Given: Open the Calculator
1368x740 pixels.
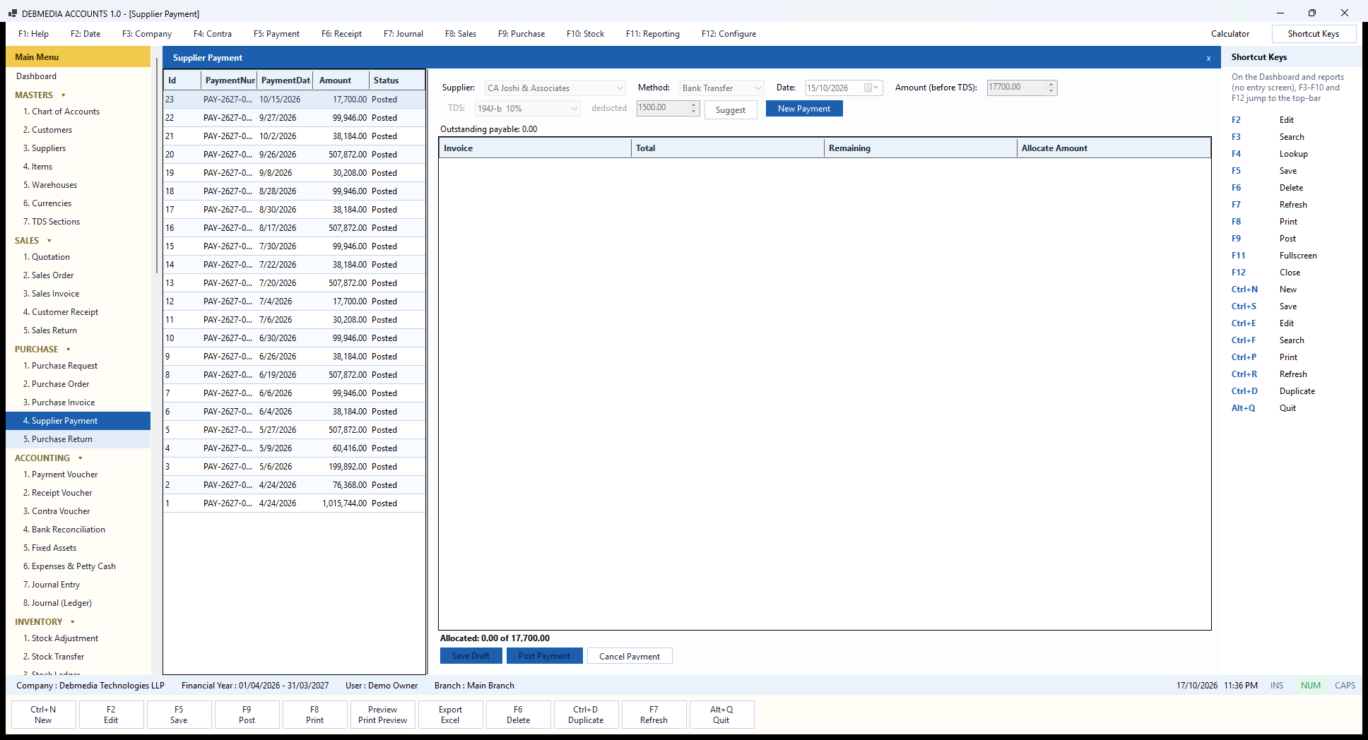Looking at the screenshot, I should click(1230, 34).
